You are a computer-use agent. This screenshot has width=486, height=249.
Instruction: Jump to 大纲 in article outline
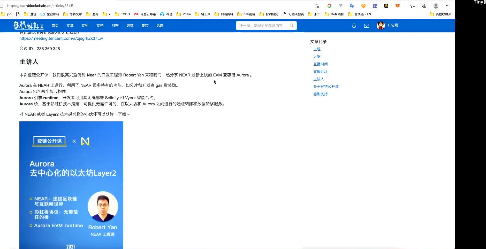[x=318, y=57]
